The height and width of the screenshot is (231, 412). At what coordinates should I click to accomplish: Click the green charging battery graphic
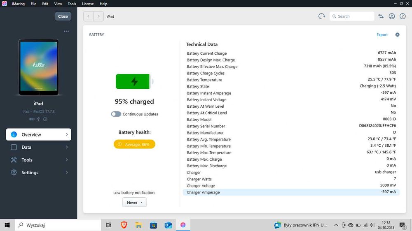click(134, 81)
